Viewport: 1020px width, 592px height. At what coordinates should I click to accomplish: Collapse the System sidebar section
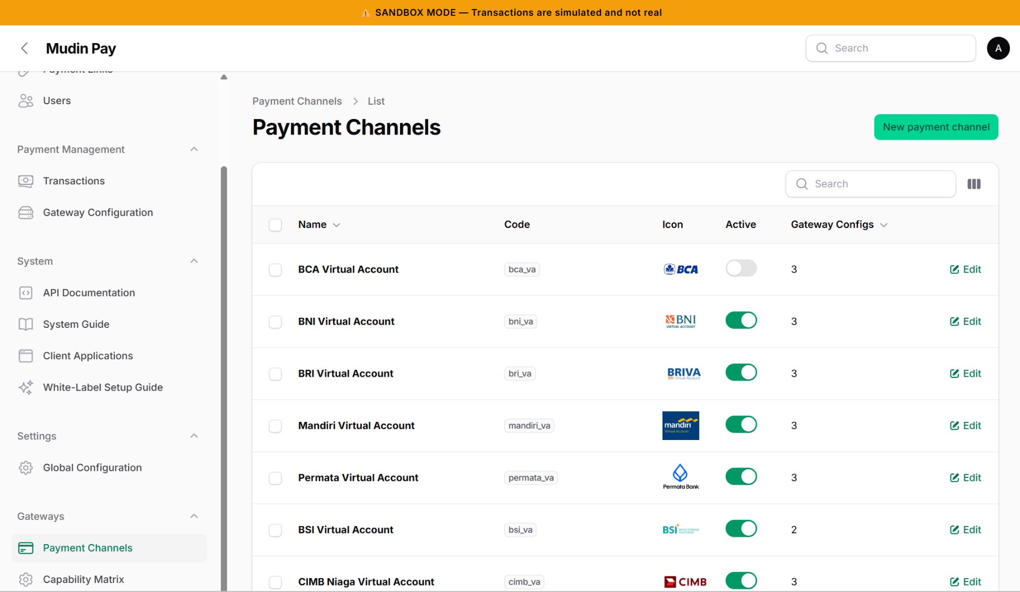[194, 261]
